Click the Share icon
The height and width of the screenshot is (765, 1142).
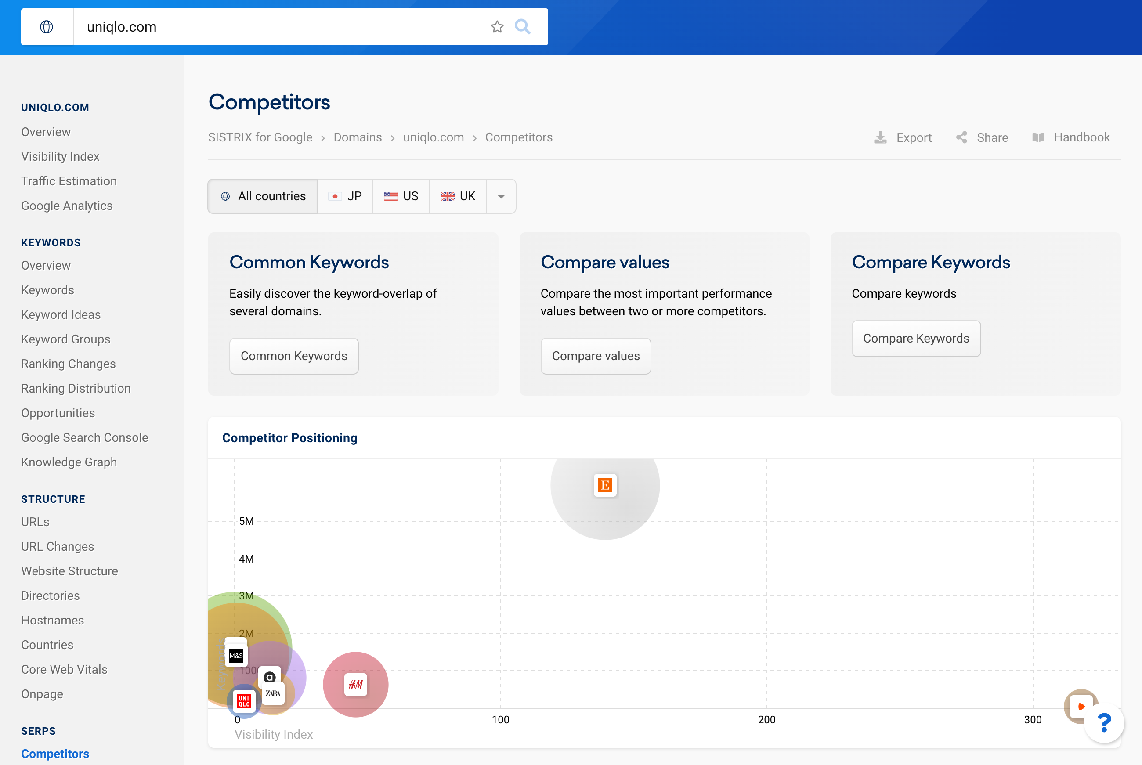[x=961, y=137]
